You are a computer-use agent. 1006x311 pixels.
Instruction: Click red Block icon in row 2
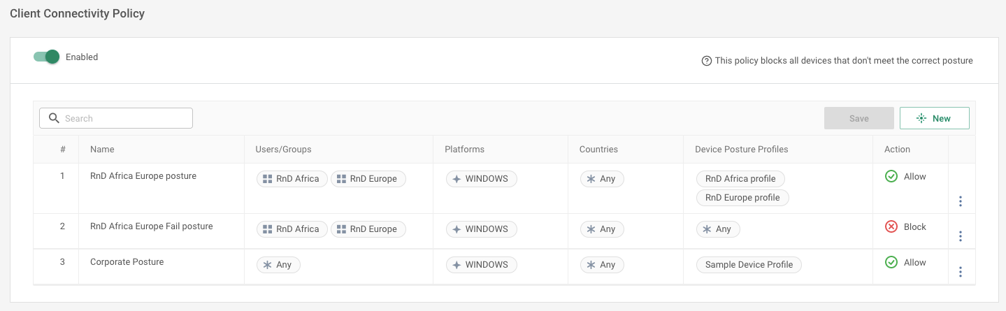(891, 227)
